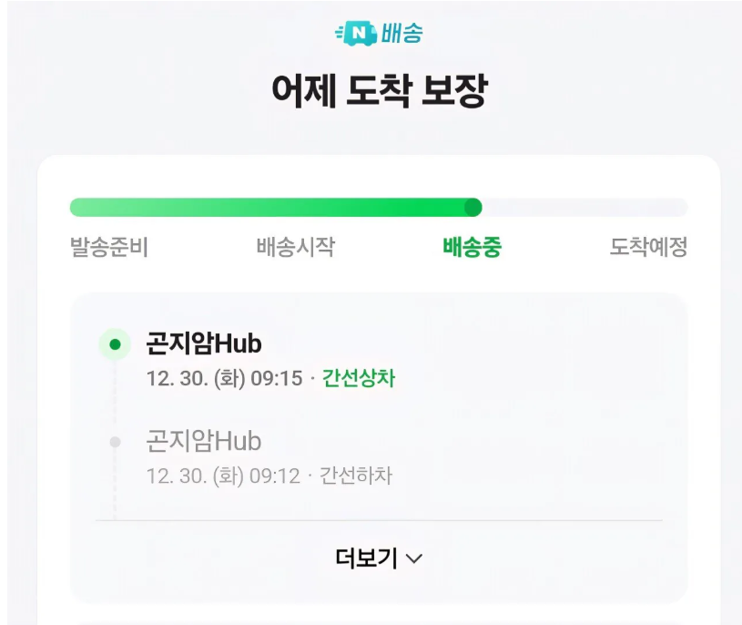Click the N배송 truck logo icon

(x=356, y=34)
